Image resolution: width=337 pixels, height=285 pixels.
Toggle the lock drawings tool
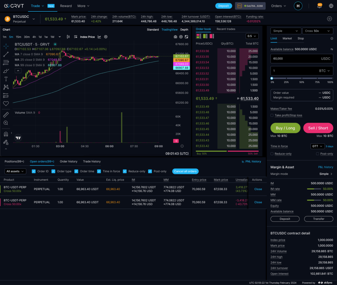6,142
